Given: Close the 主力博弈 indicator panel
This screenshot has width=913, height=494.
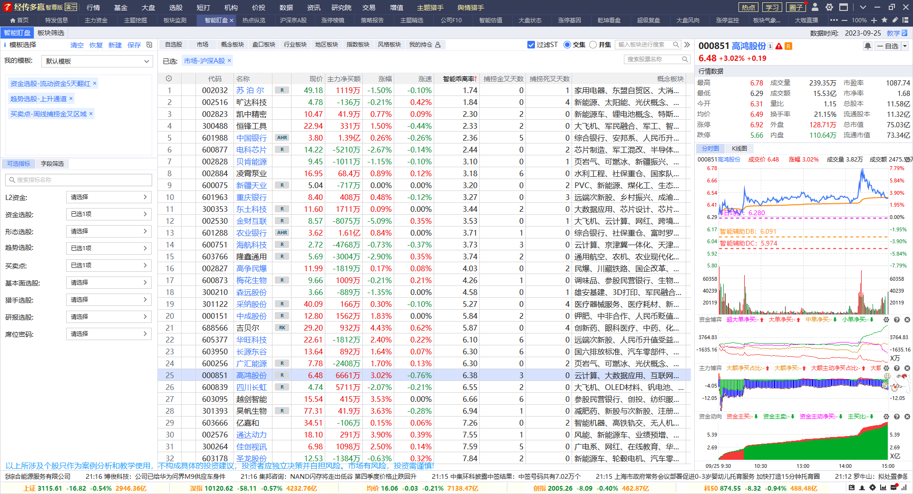Looking at the screenshot, I should tap(907, 368).
